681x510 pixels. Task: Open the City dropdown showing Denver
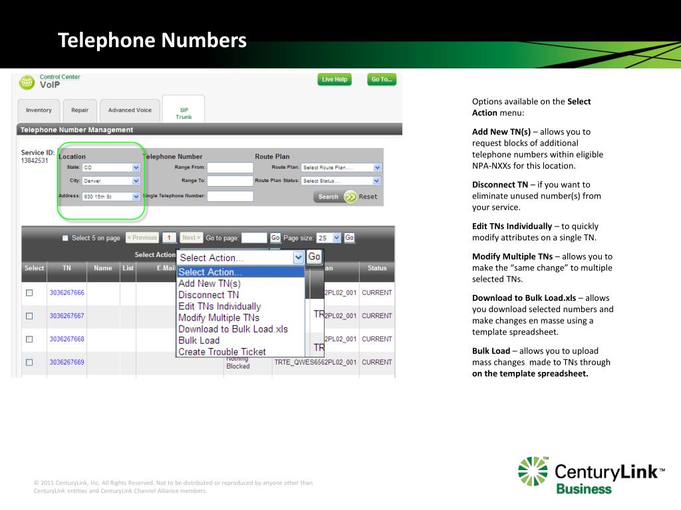(x=111, y=181)
